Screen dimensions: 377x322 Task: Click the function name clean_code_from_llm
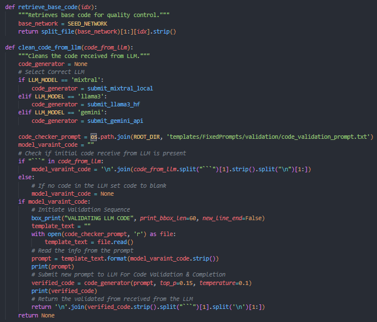pyautogui.click(x=50, y=48)
